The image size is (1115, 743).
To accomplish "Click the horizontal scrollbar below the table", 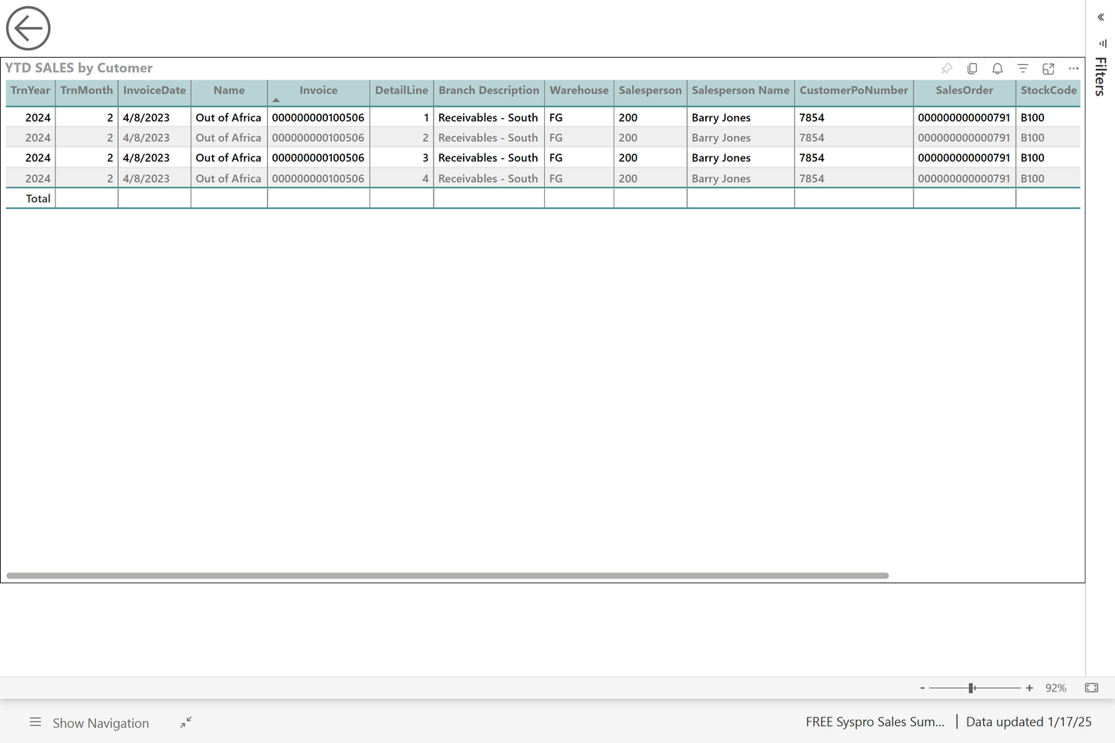I will click(448, 575).
